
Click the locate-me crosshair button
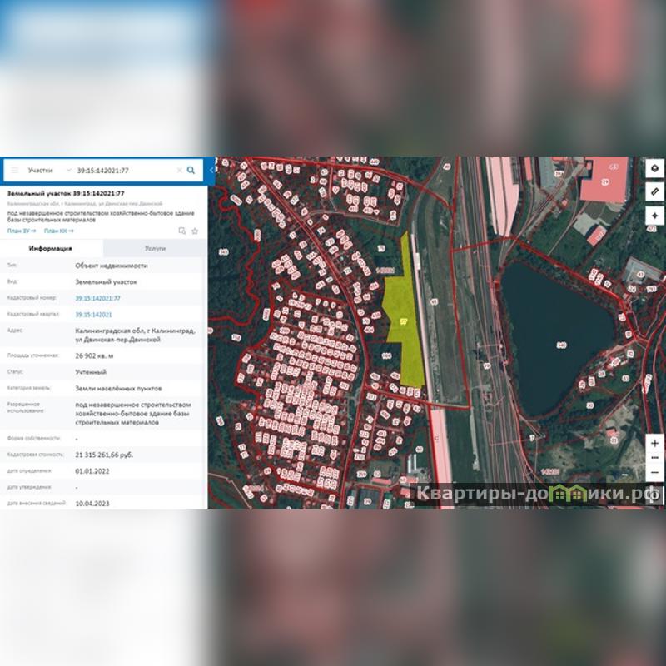[x=654, y=215]
